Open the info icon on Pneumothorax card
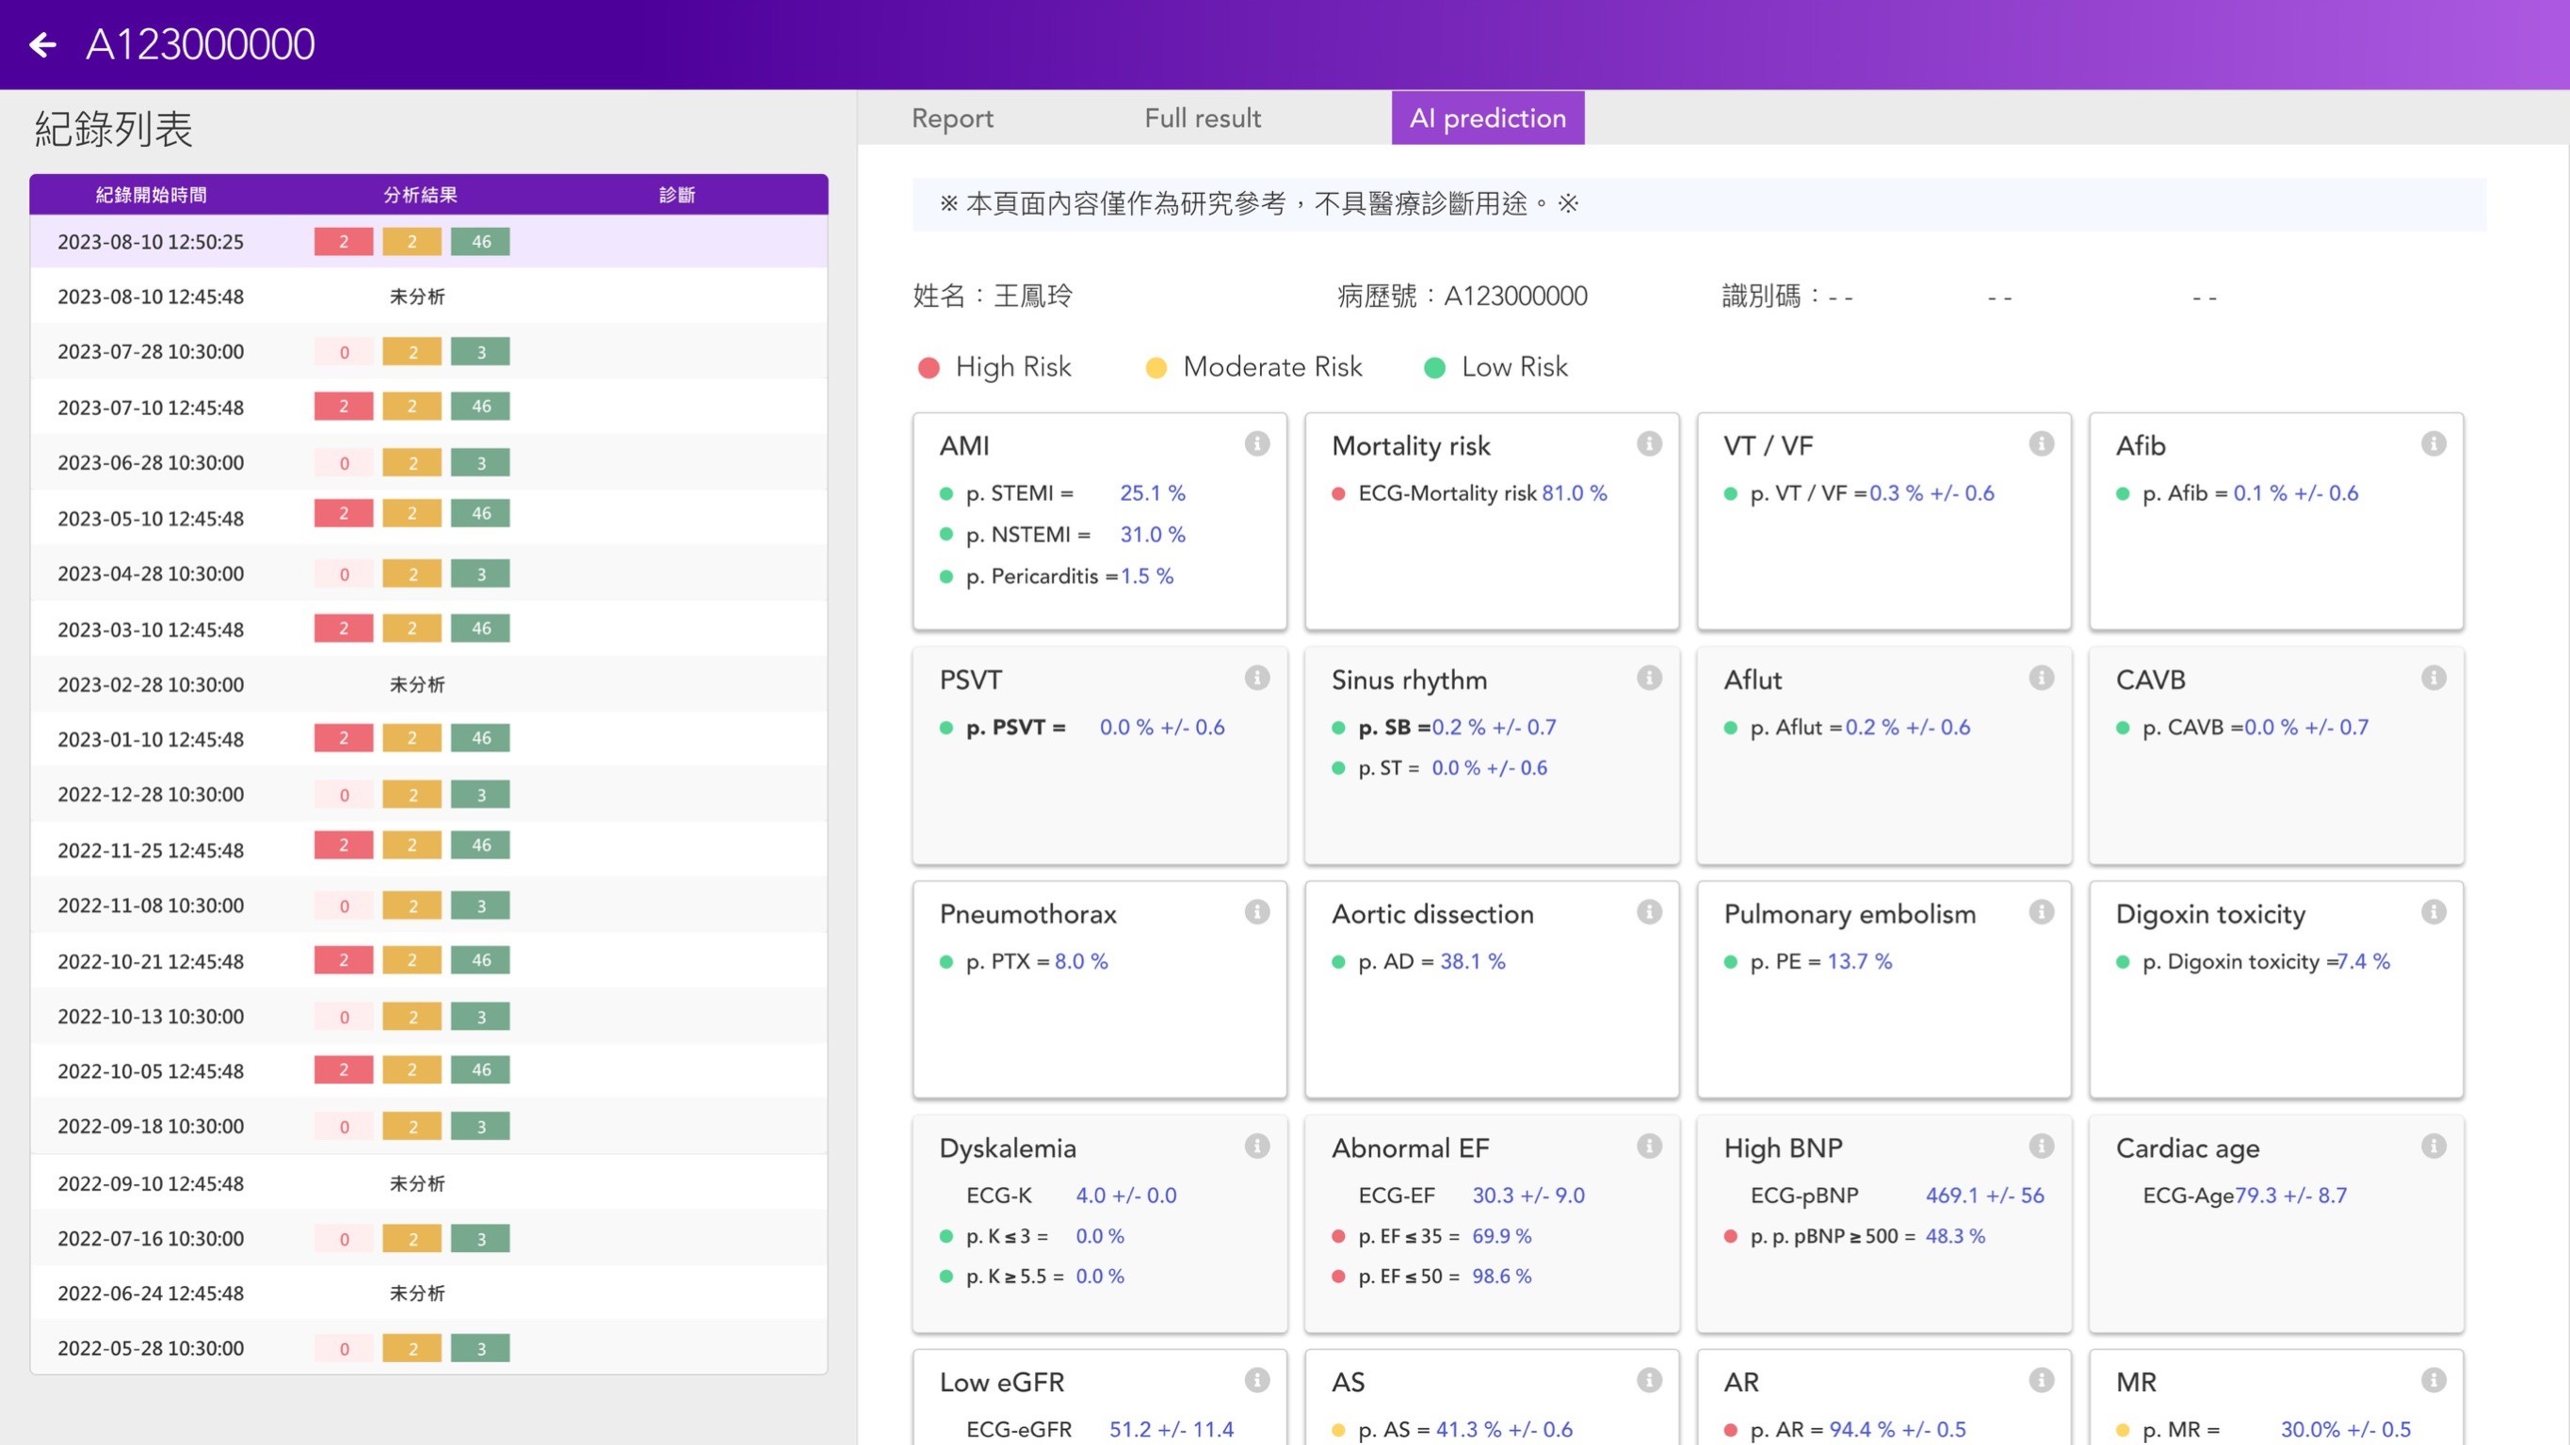This screenshot has height=1445, width=2570. point(1257,912)
